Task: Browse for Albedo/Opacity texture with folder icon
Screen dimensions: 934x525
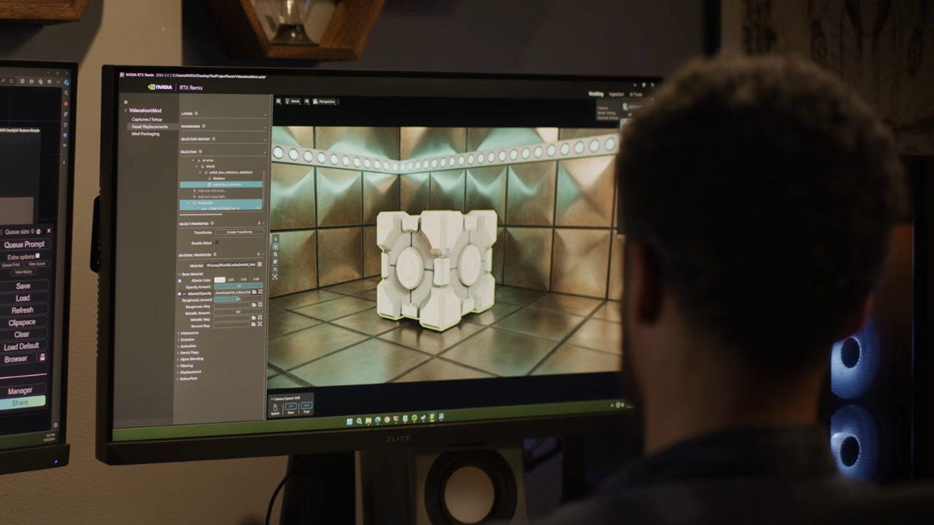Action: pyautogui.click(x=254, y=292)
